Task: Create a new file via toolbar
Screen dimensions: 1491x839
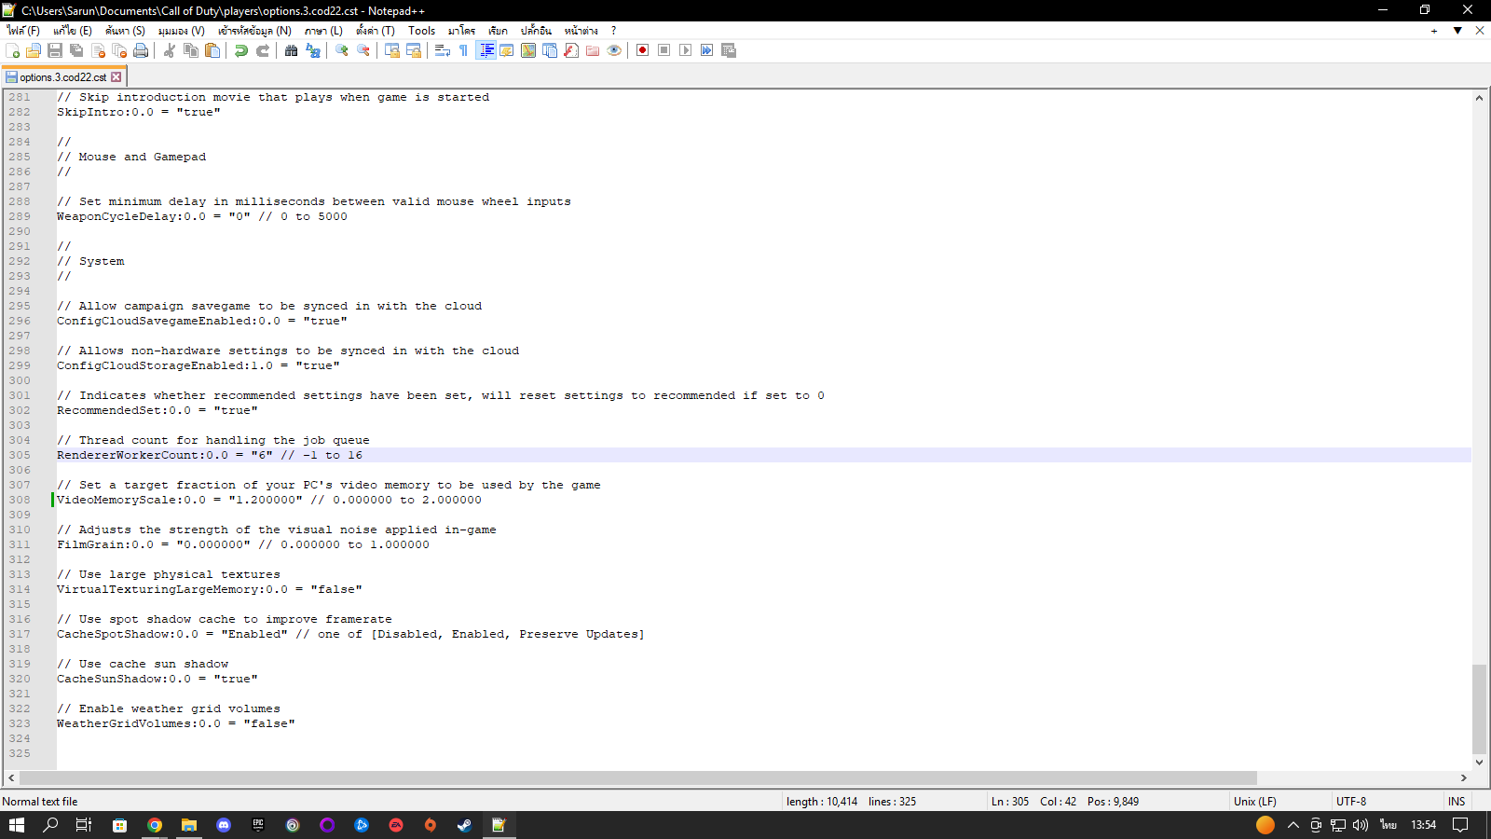Action: [12, 50]
